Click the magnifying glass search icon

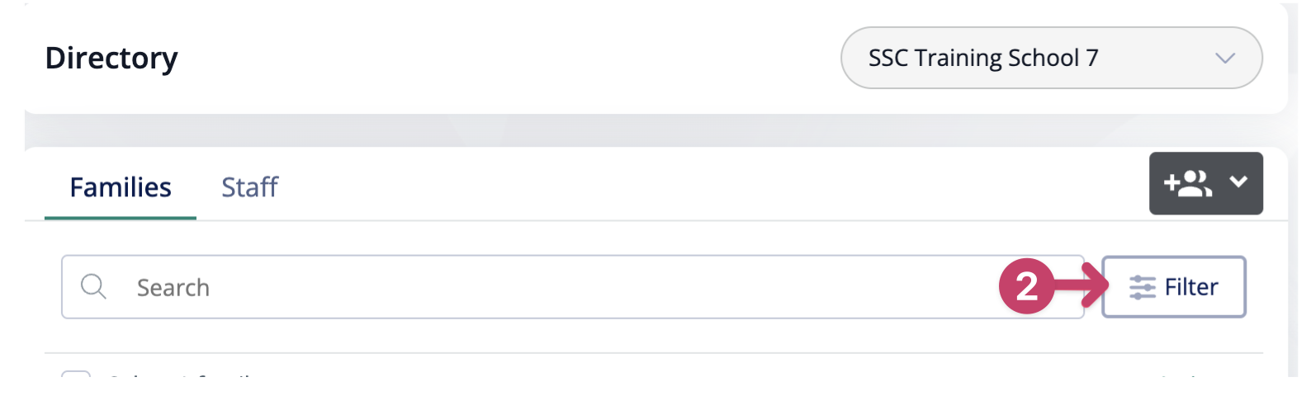click(93, 287)
